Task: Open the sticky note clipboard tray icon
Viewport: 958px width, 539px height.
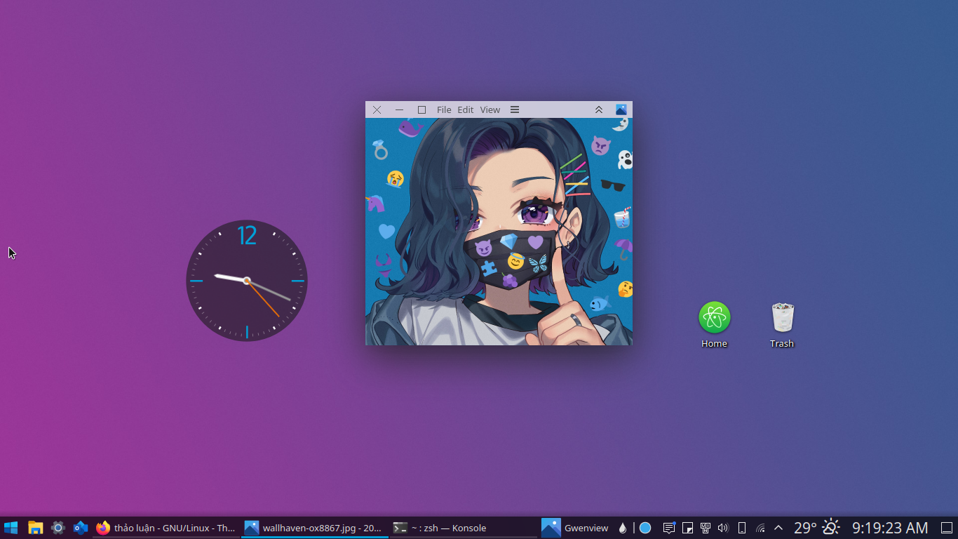Action: click(688, 528)
